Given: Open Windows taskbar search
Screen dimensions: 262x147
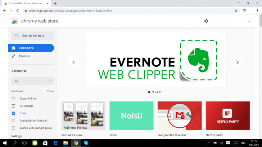Looking at the screenshot, I should (15, 143).
